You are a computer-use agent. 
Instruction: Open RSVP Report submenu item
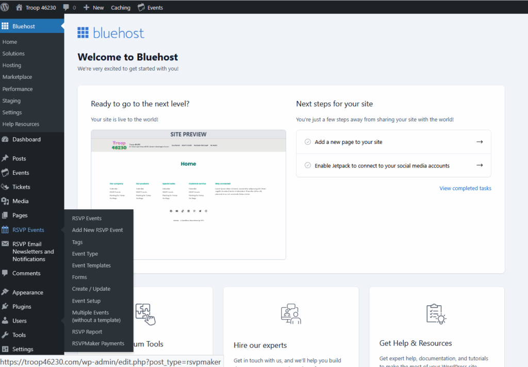point(87,331)
